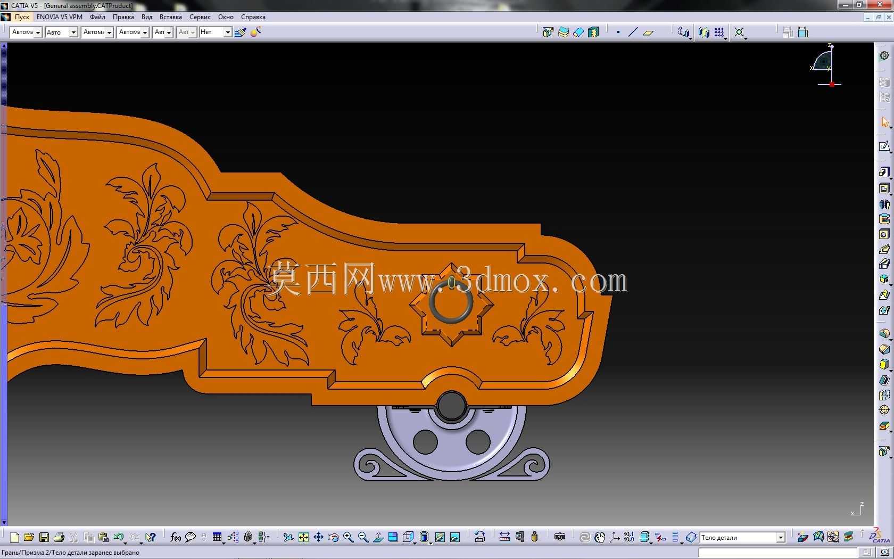This screenshot has height=559, width=894.
Task: Select the Pan view tool
Action: coord(318,538)
